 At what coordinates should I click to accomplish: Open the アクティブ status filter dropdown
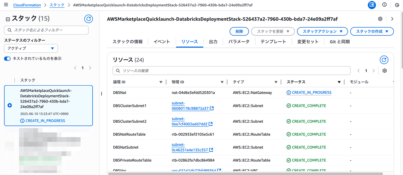pyautogui.click(x=31, y=48)
